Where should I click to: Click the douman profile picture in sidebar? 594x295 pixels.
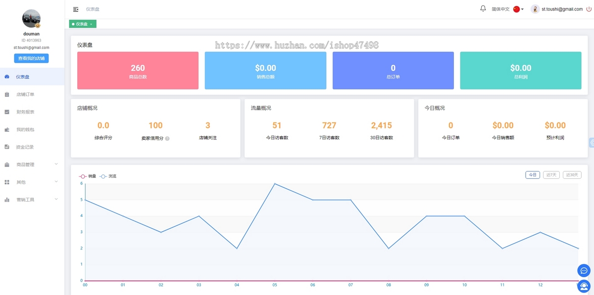pyautogui.click(x=32, y=18)
